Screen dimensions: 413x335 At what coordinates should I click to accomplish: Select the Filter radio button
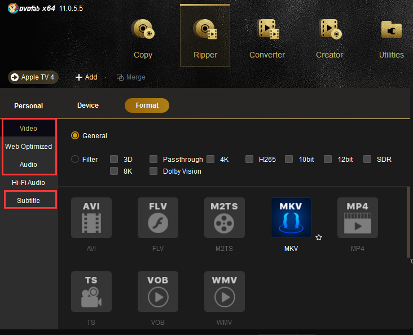click(x=75, y=160)
